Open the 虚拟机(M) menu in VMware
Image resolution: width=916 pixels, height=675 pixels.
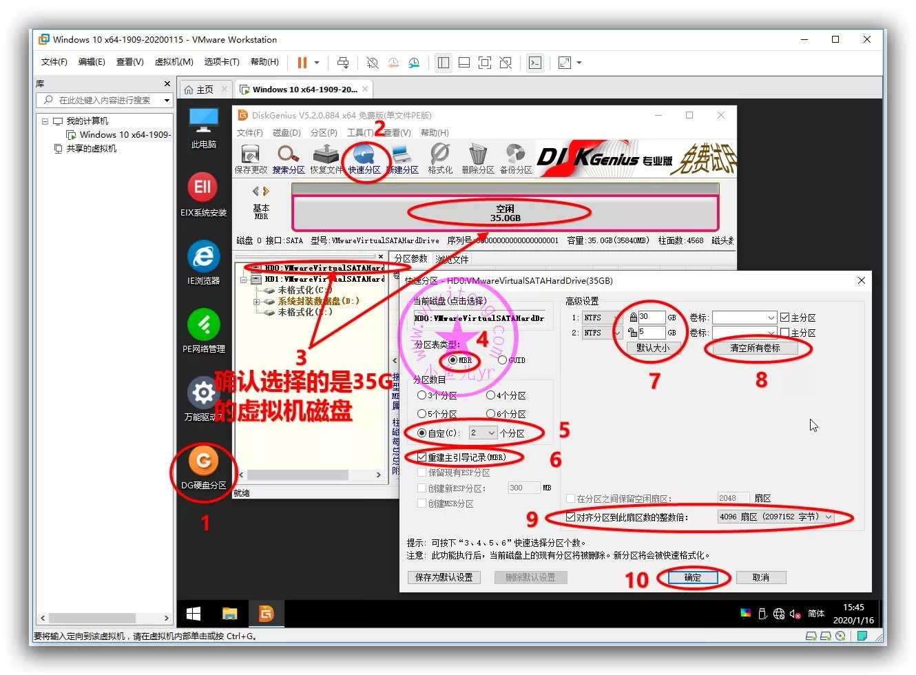click(x=174, y=62)
